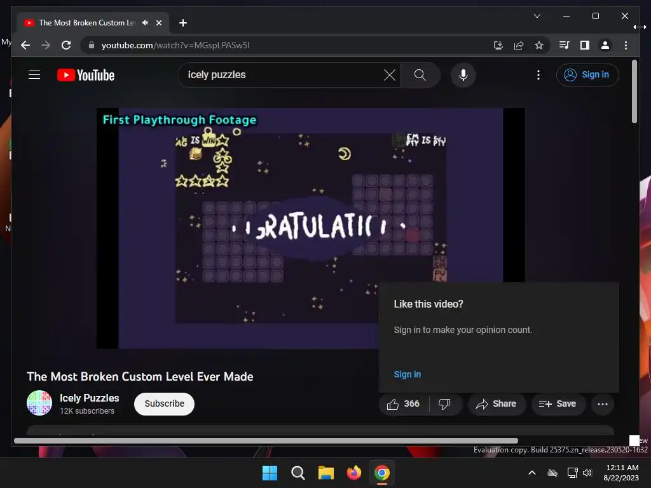Click the horizontal page scrollbar

[266, 441]
